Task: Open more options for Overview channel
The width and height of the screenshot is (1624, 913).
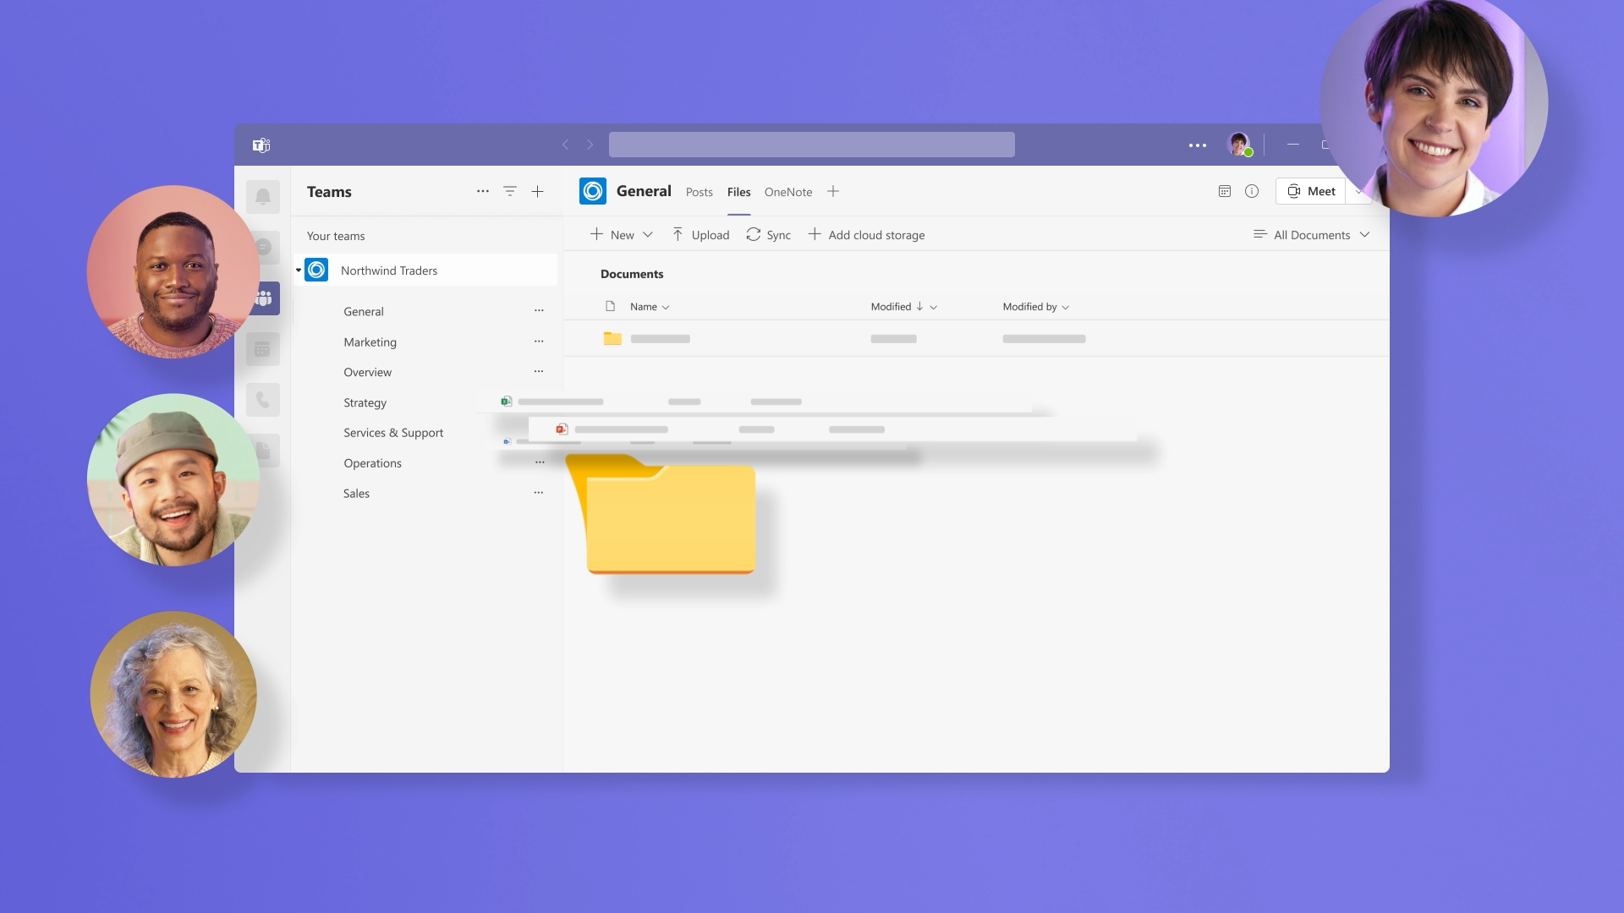Action: 539,372
